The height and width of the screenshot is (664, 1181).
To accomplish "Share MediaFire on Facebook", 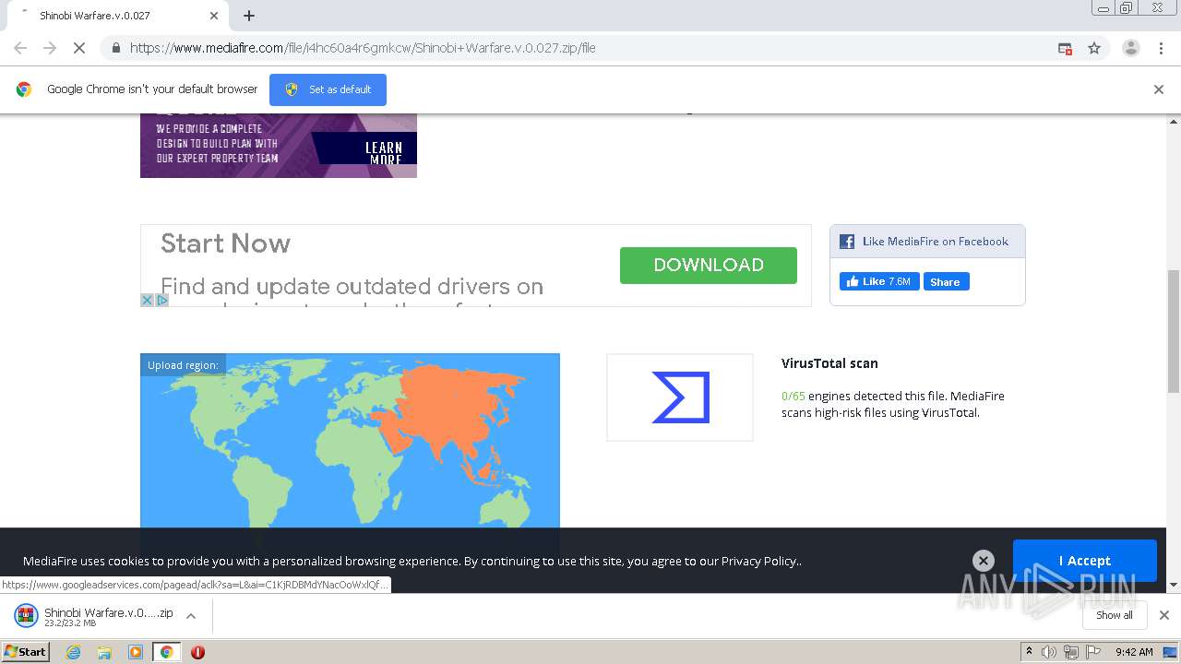I will click(x=945, y=281).
